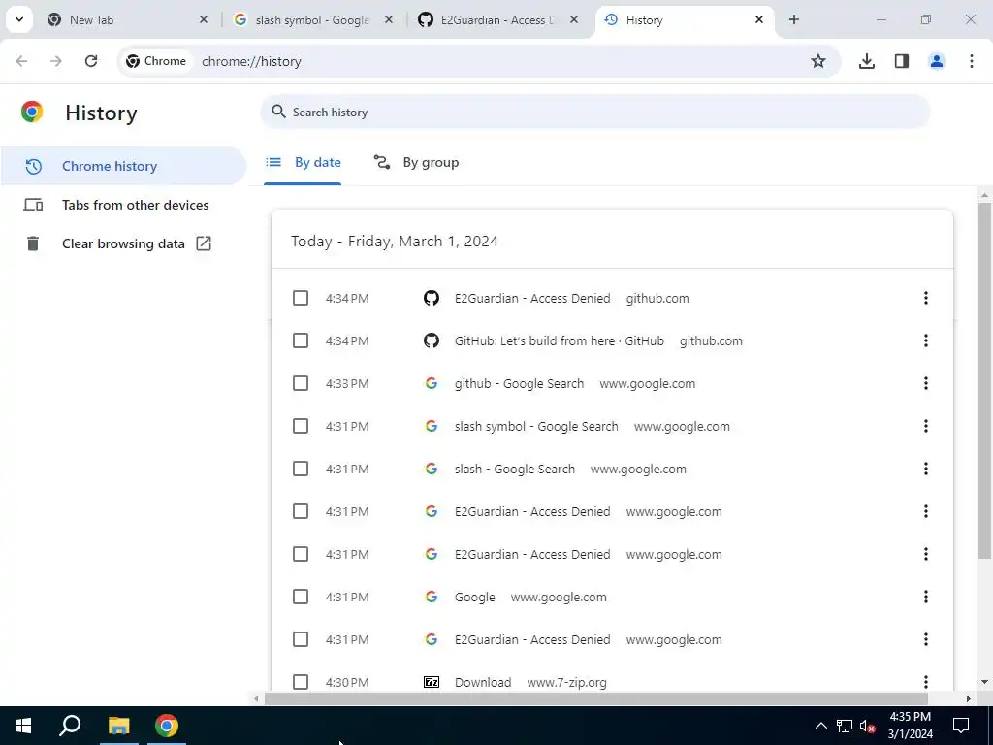Open E2Guardian - Access Denied github.com link
This screenshot has height=745, width=993.
click(x=532, y=298)
